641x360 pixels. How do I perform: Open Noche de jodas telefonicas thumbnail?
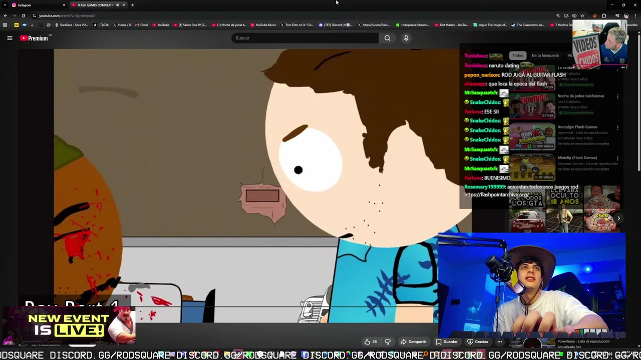click(x=532, y=105)
